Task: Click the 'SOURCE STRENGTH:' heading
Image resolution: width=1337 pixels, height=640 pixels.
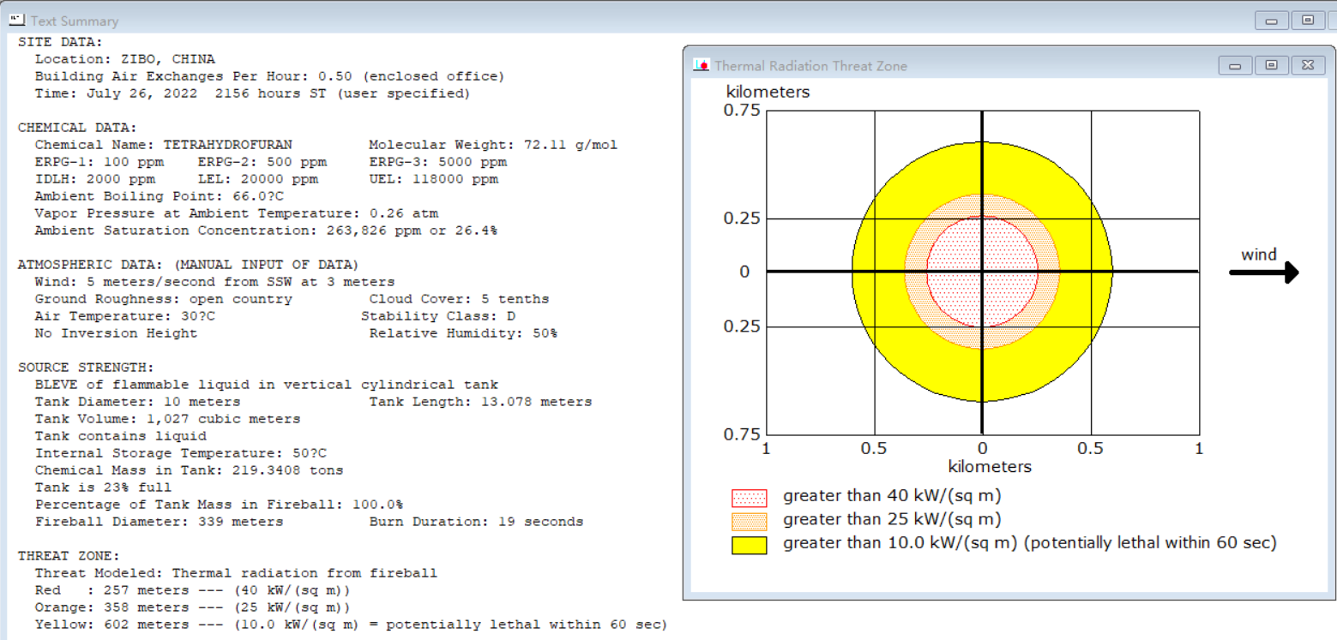Action: [87, 368]
